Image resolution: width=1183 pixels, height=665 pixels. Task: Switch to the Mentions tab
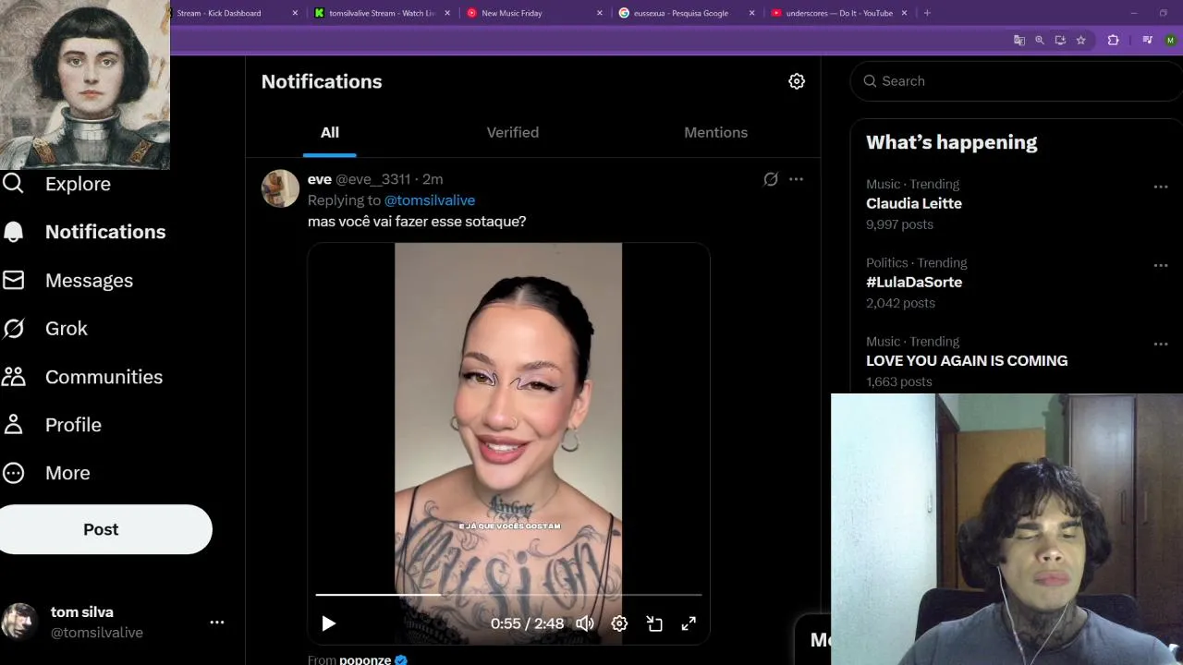(x=716, y=132)
